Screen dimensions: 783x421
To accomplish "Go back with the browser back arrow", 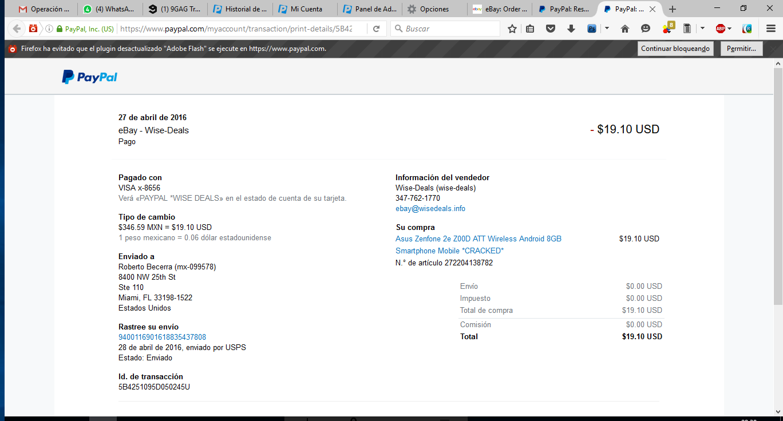I will (17, 29).
